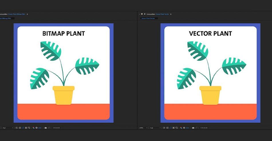Toggle mask and shape path visibility, Bitmap viewer
The width and height of the screenshot is (272, 141).
[x=23, y=128]
